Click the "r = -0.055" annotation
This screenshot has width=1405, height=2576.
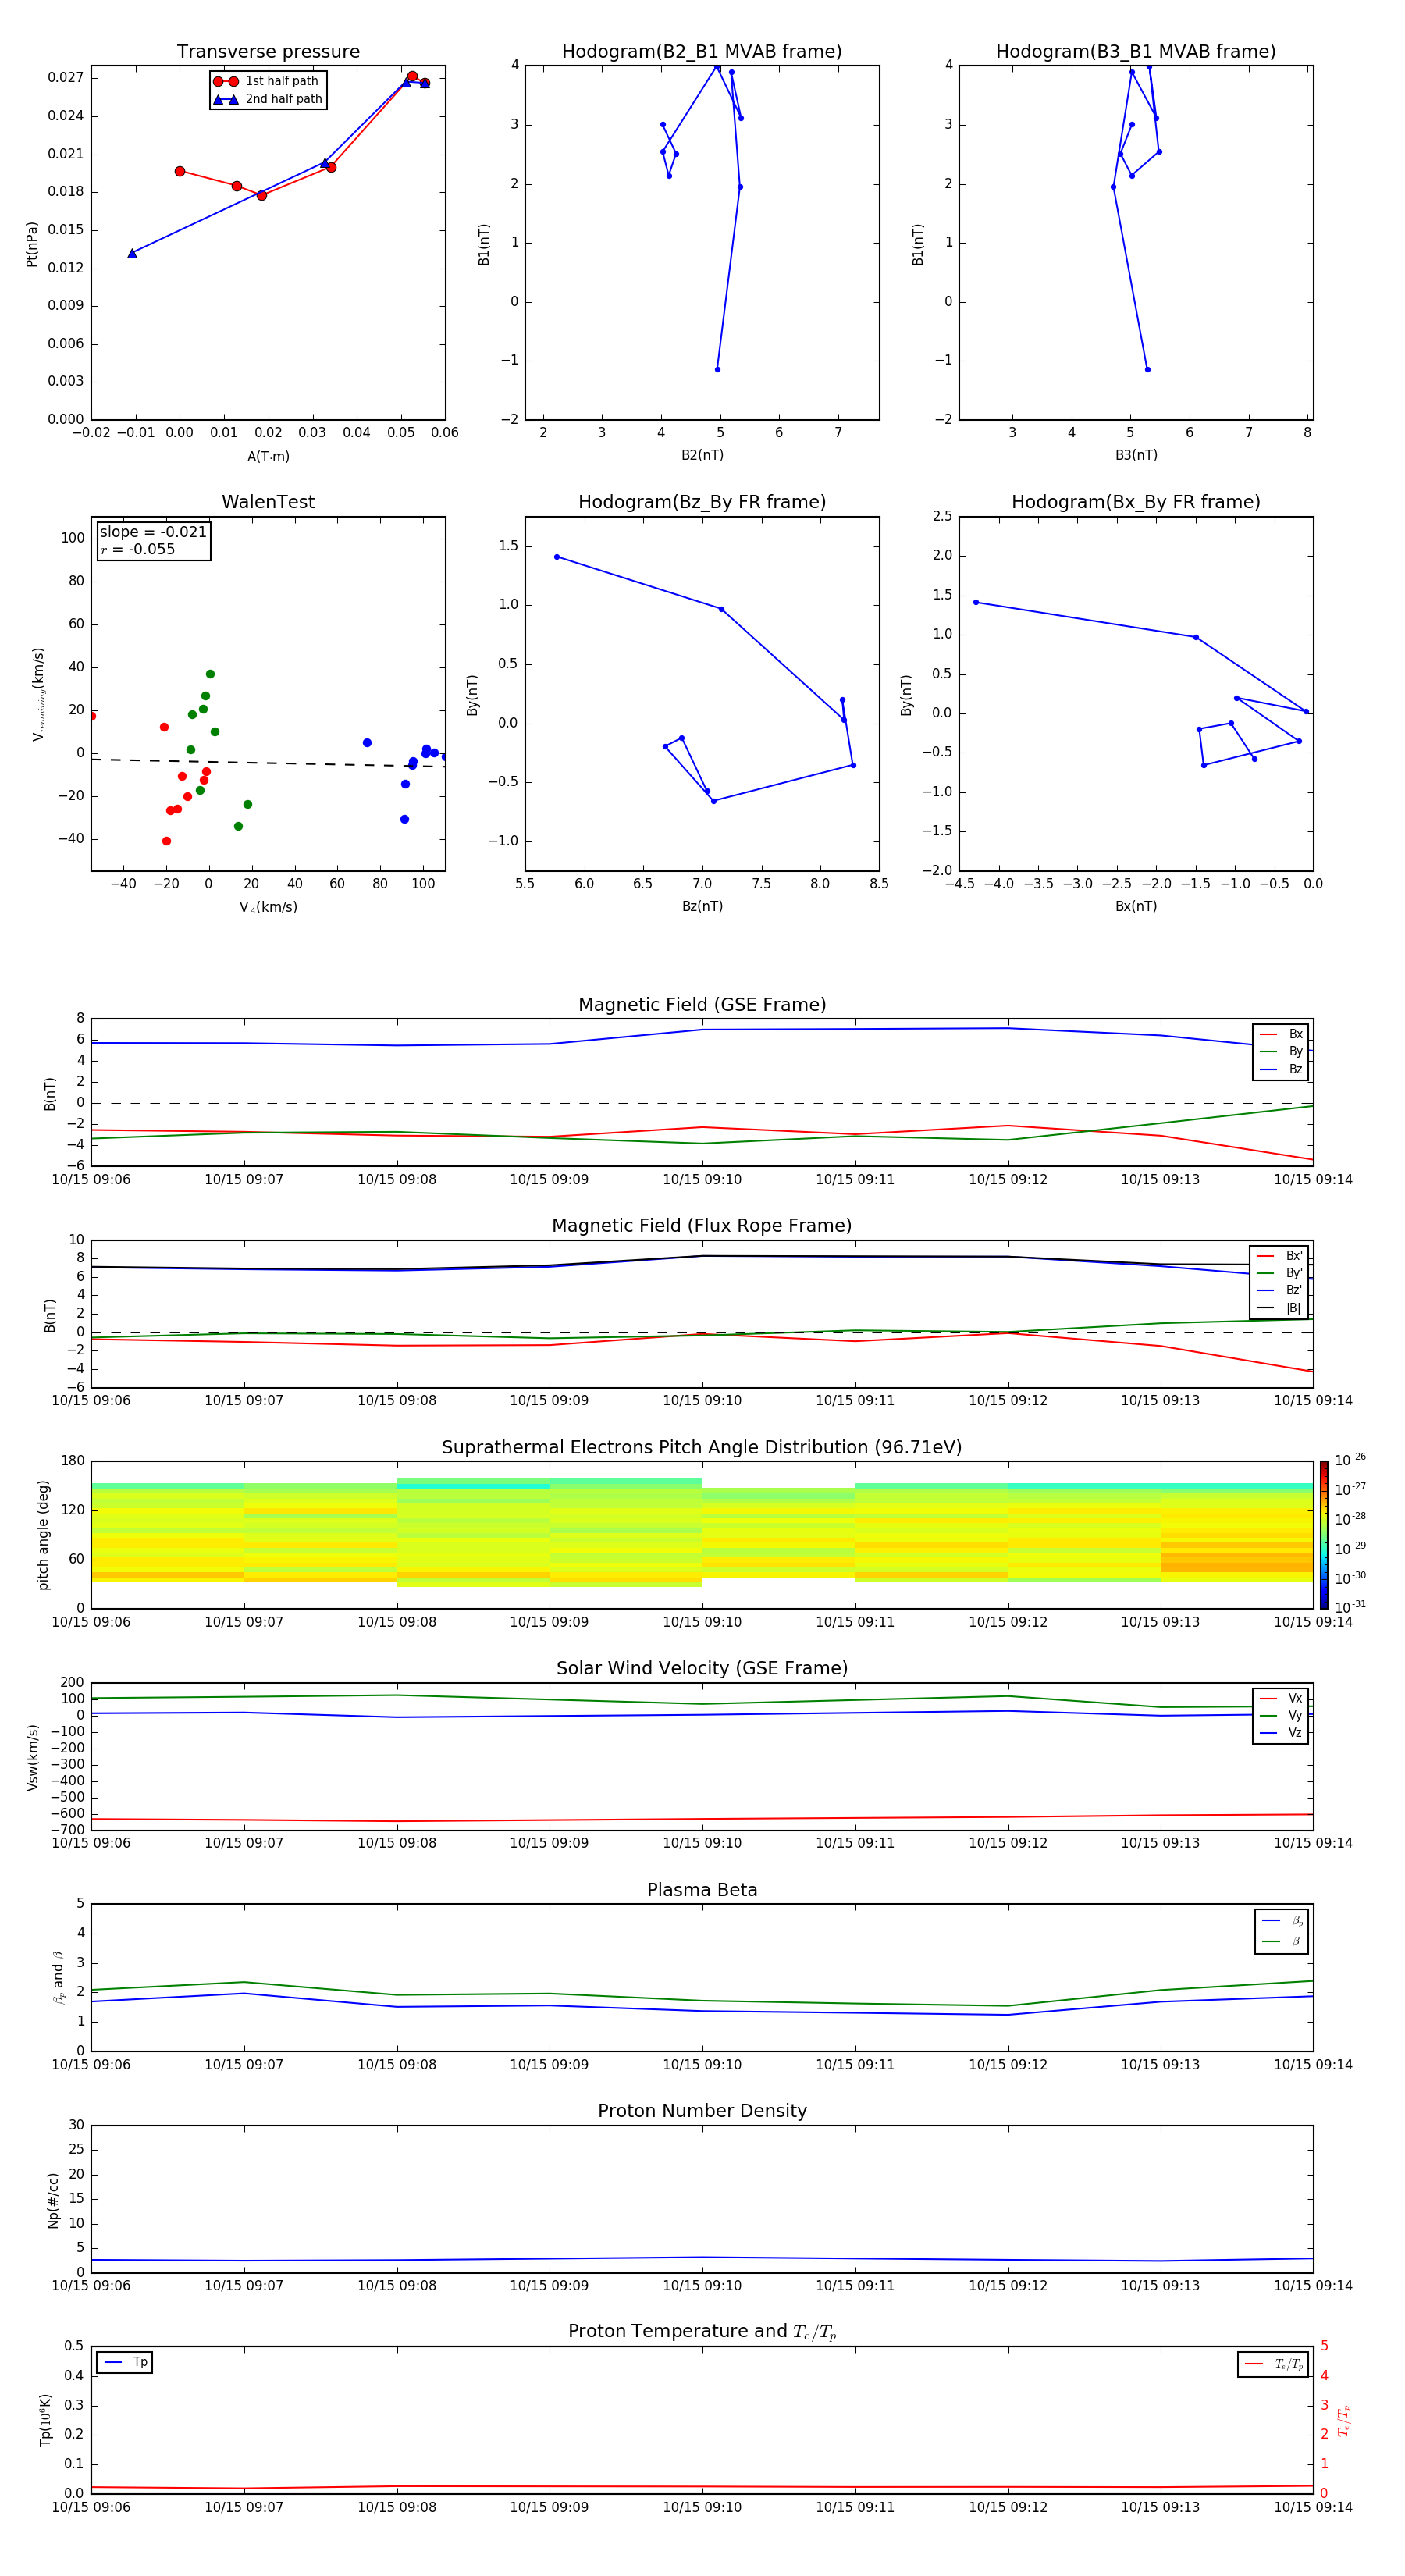[x=137, y=550]
